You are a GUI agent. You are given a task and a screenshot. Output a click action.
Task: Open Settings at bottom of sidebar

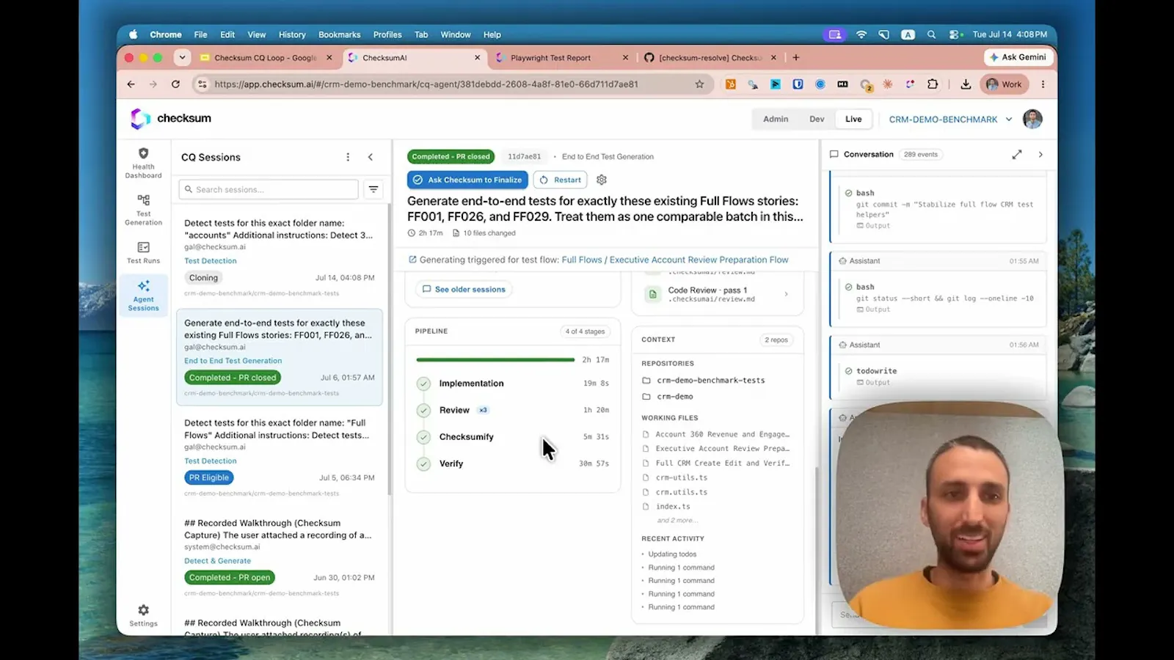point(143,615)
